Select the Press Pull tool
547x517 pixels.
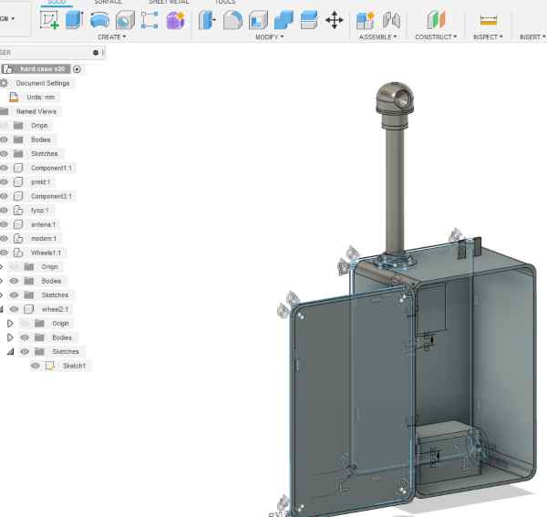click(x=207, y=20)
